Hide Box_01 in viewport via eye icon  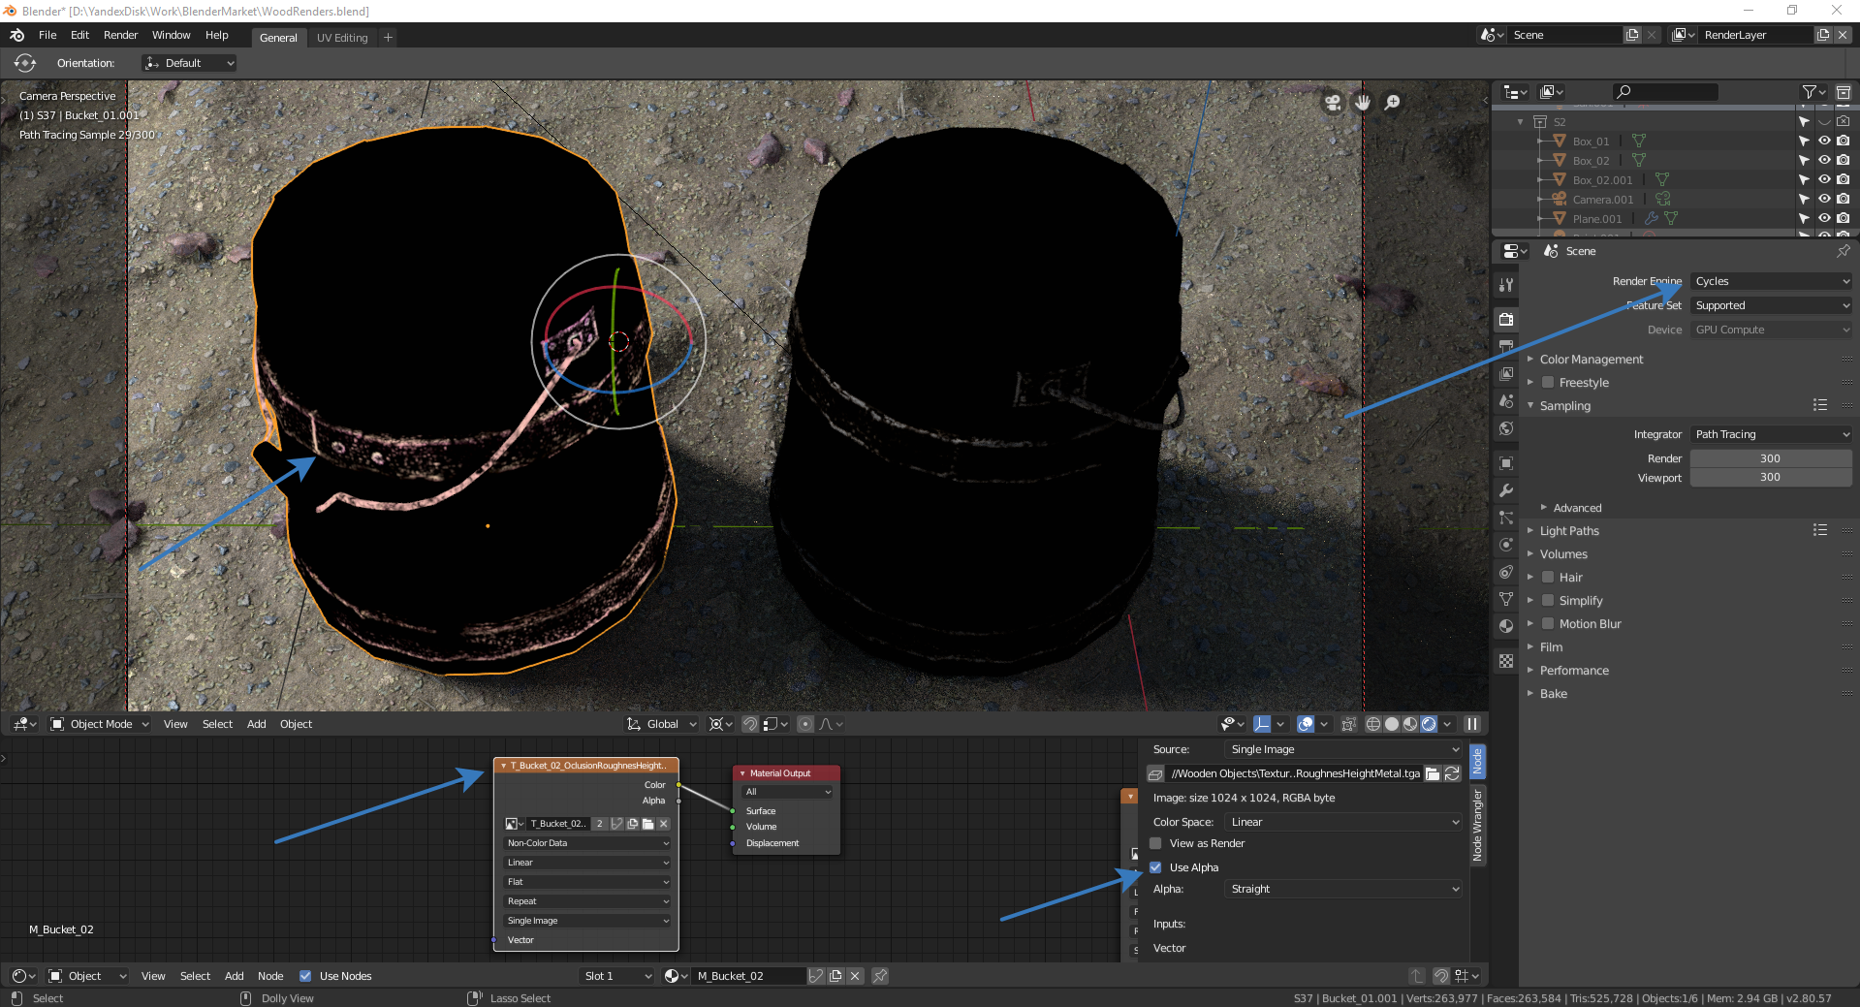click(x=1824, y=142)
